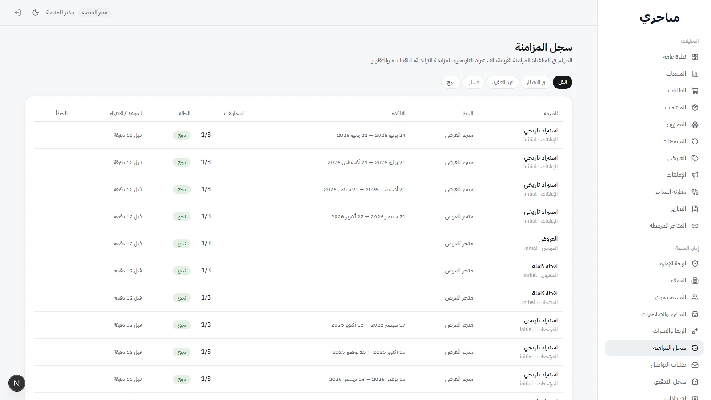The image size is (711, 400).
Task: Select the الكل filter tab
Action: pos(563,82)
